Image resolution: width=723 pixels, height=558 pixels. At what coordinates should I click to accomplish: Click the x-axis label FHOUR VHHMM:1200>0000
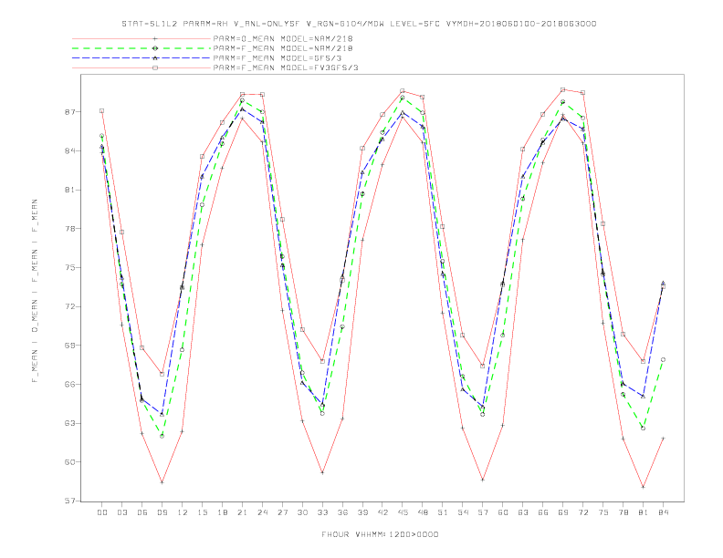(x=380, y=534)
